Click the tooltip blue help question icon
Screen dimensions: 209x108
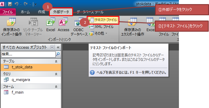92,72
